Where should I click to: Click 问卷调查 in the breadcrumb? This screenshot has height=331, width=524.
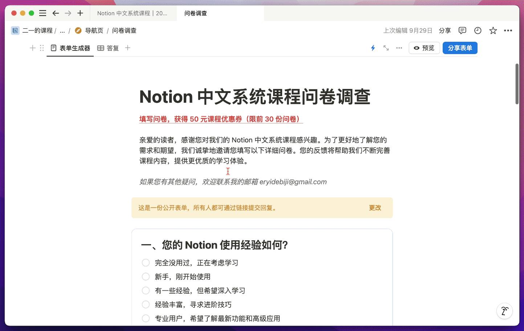click(x=124, y=30)
